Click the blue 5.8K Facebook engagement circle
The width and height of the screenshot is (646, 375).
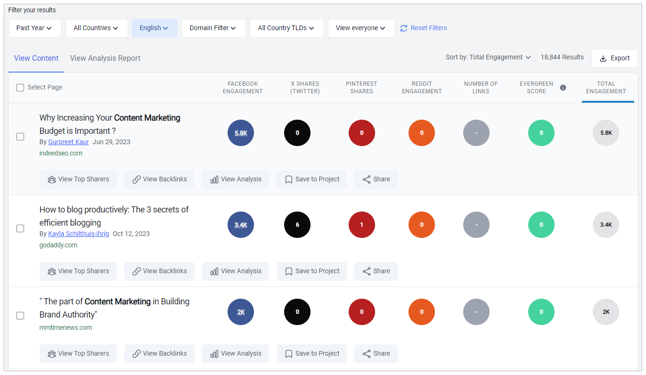(x=241, y=133)
